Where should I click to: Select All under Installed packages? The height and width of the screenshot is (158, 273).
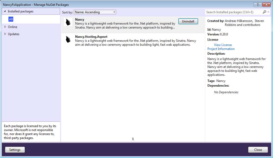click(11, 19)
